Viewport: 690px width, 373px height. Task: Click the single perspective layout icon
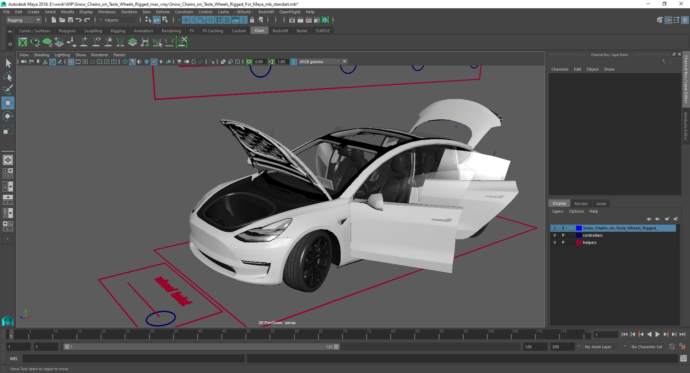tap(8, 160)
